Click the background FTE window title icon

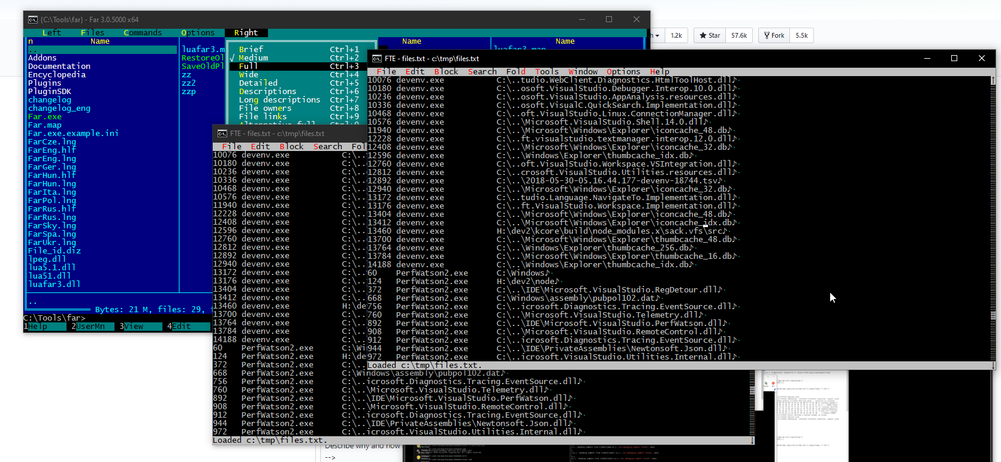222,134
